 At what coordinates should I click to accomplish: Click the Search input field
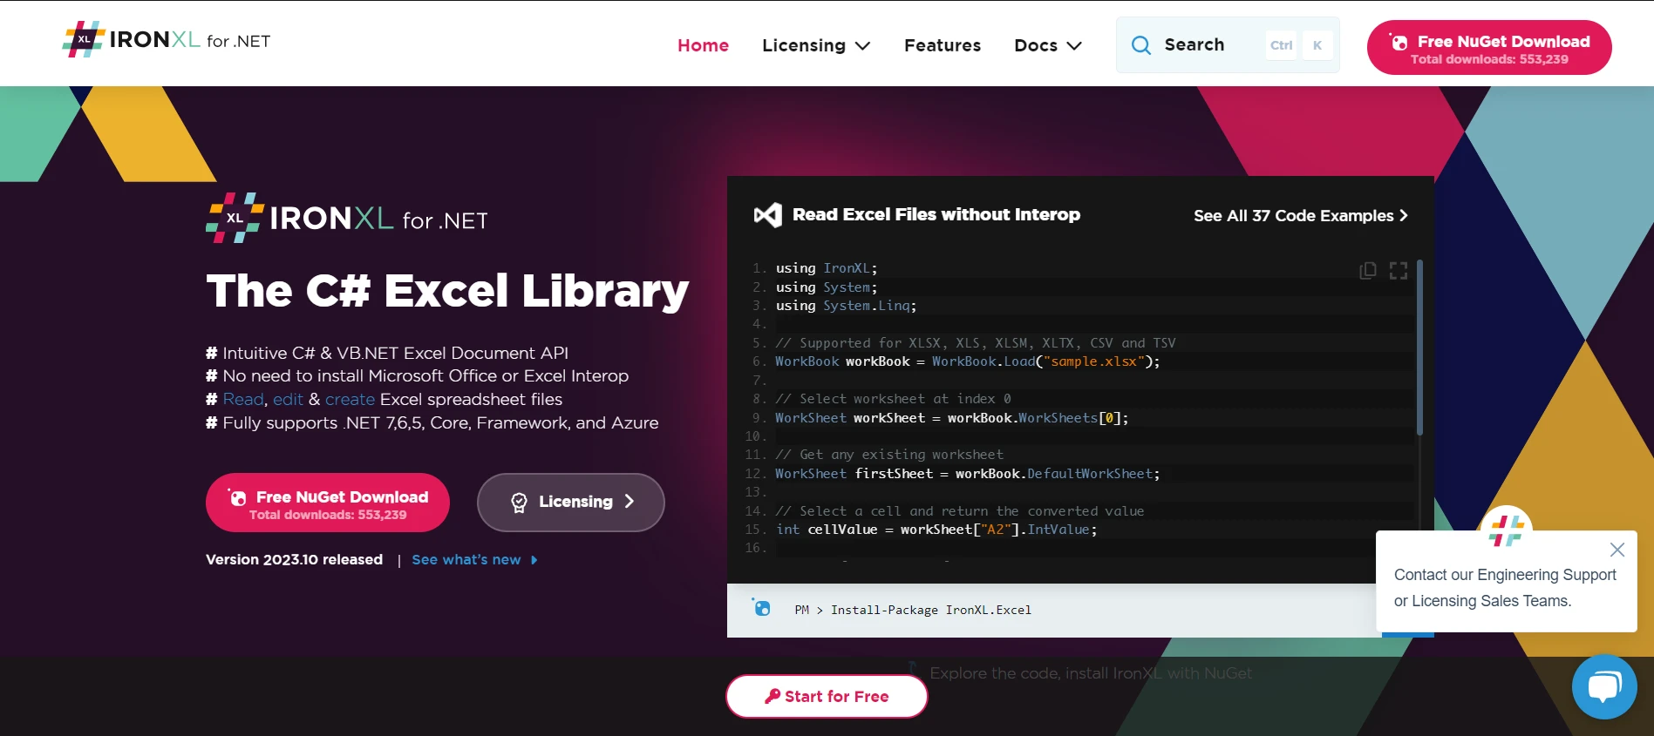click(1228, 45)
